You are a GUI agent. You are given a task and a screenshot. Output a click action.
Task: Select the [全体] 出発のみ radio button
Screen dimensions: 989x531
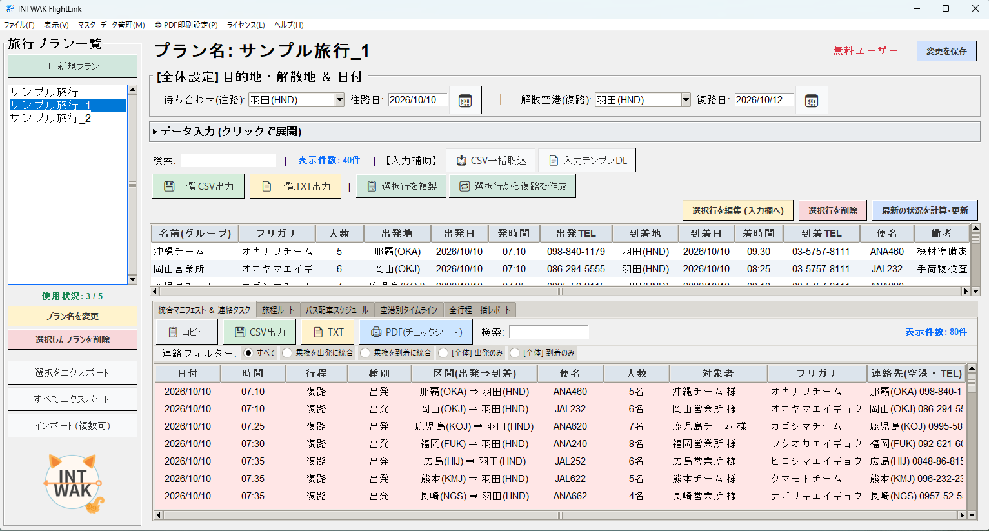click(x=443, y=353)
